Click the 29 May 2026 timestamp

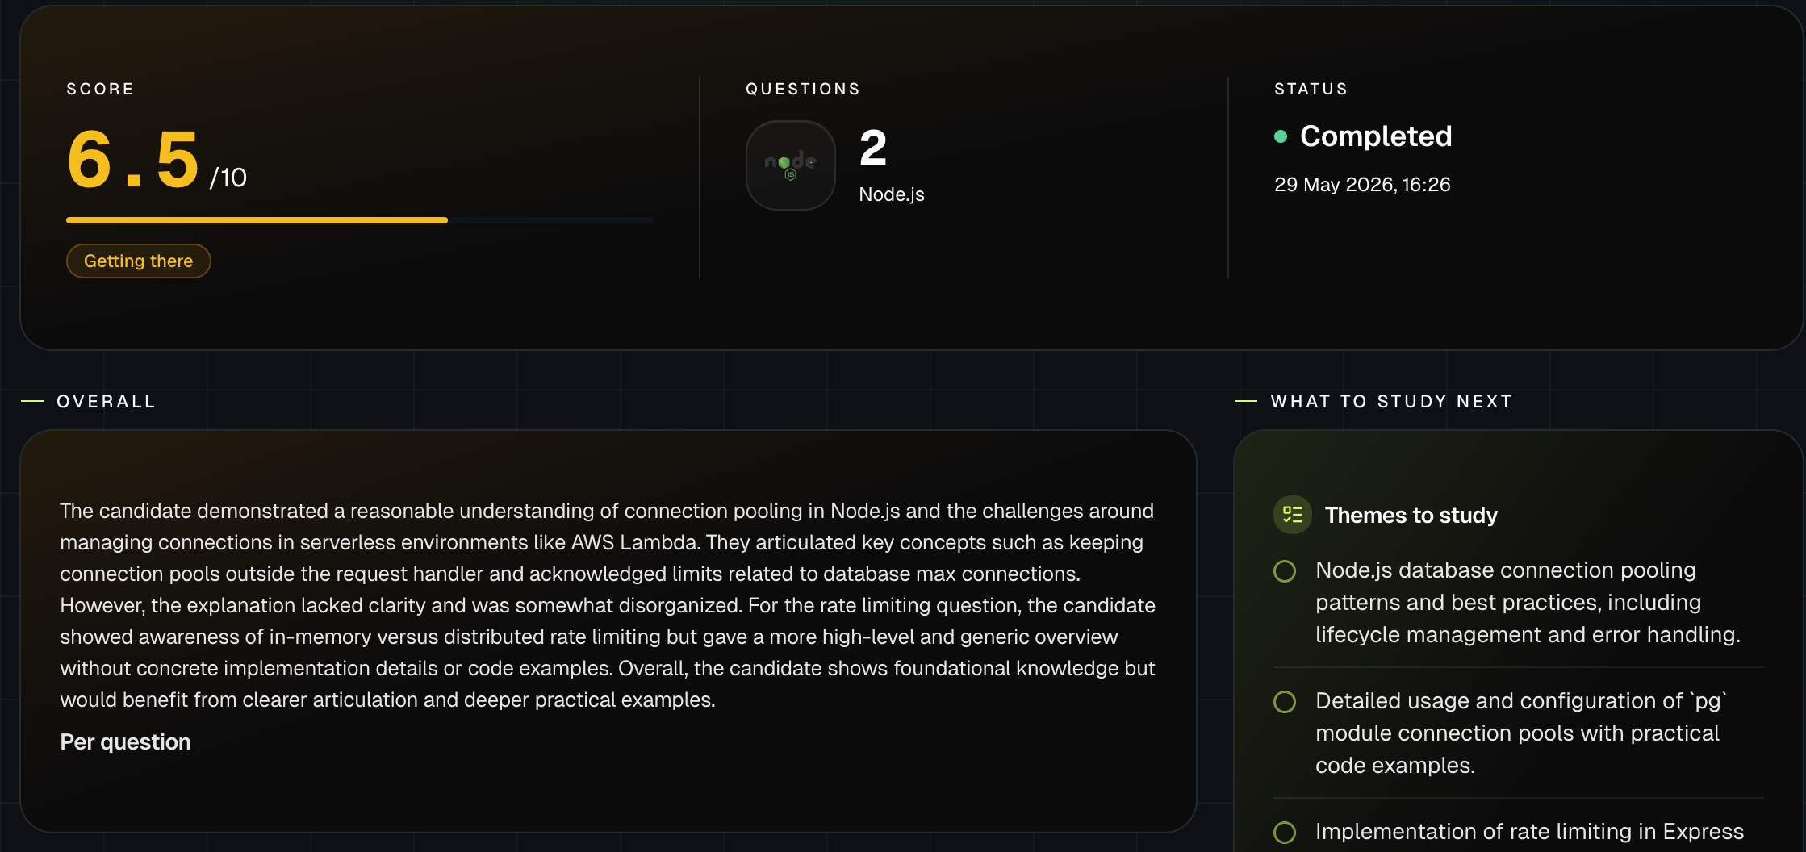coord(1362,185)
